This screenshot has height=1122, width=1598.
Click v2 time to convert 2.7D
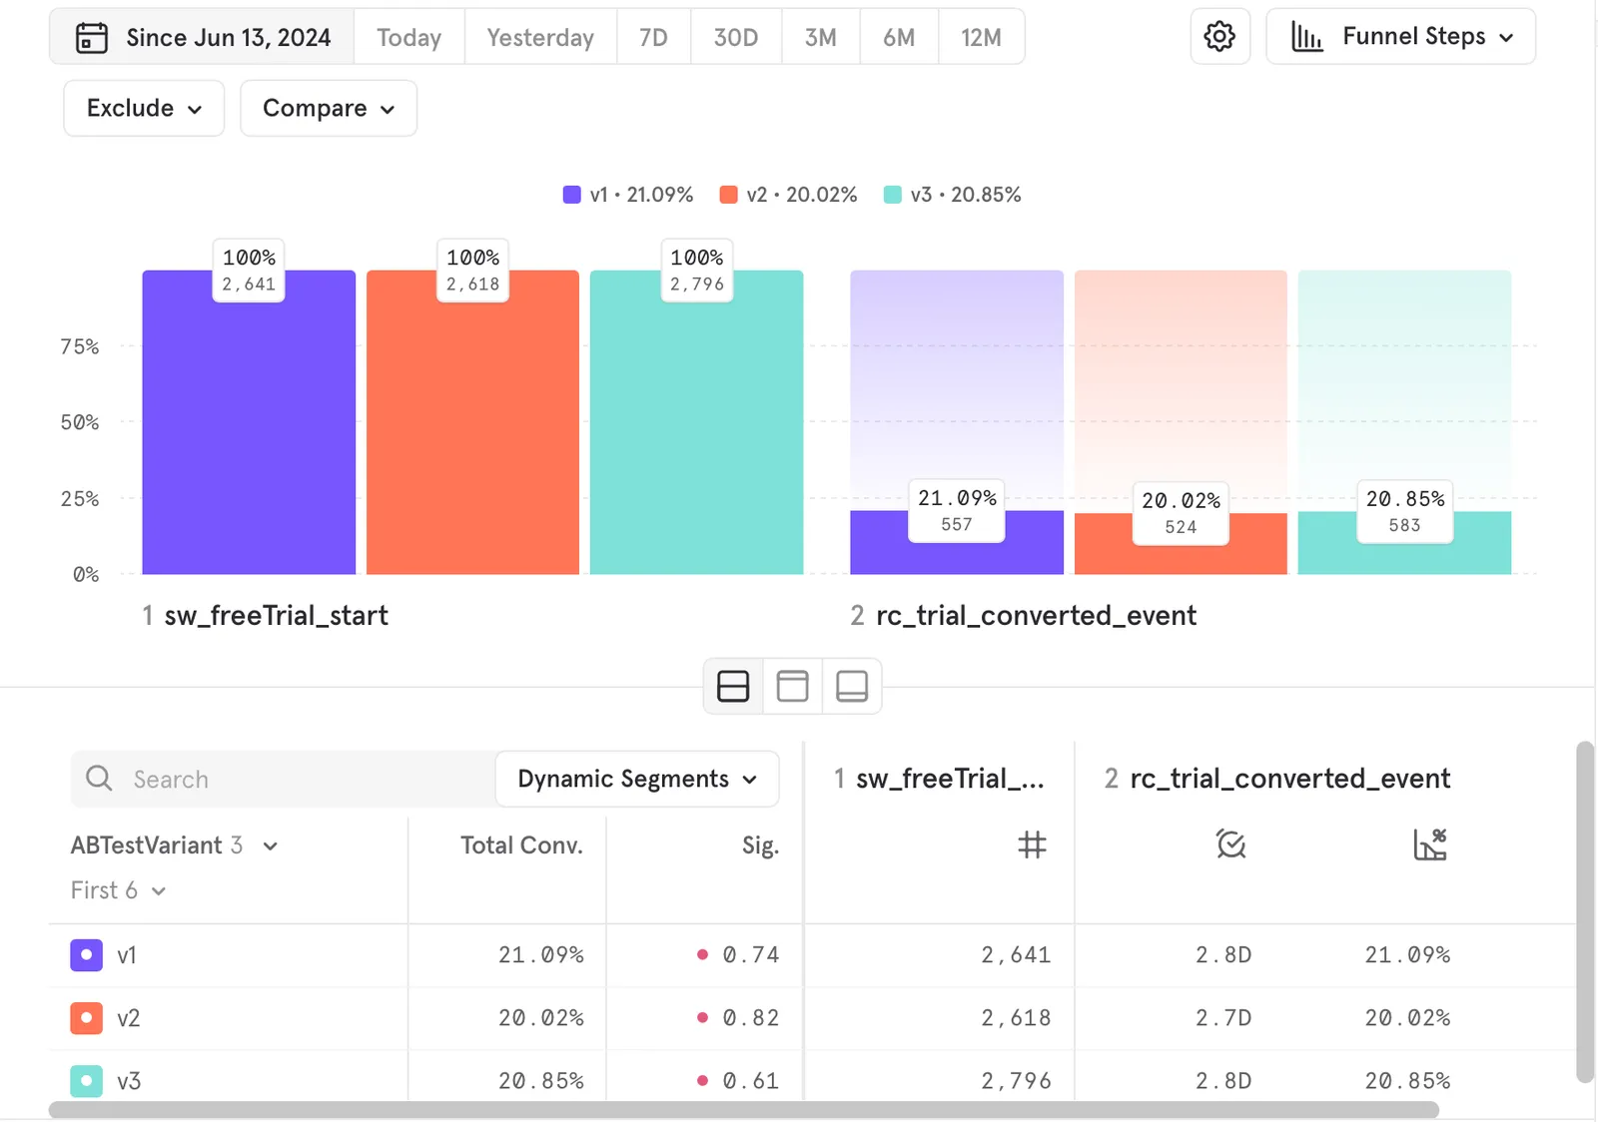pos(1223,1018)
